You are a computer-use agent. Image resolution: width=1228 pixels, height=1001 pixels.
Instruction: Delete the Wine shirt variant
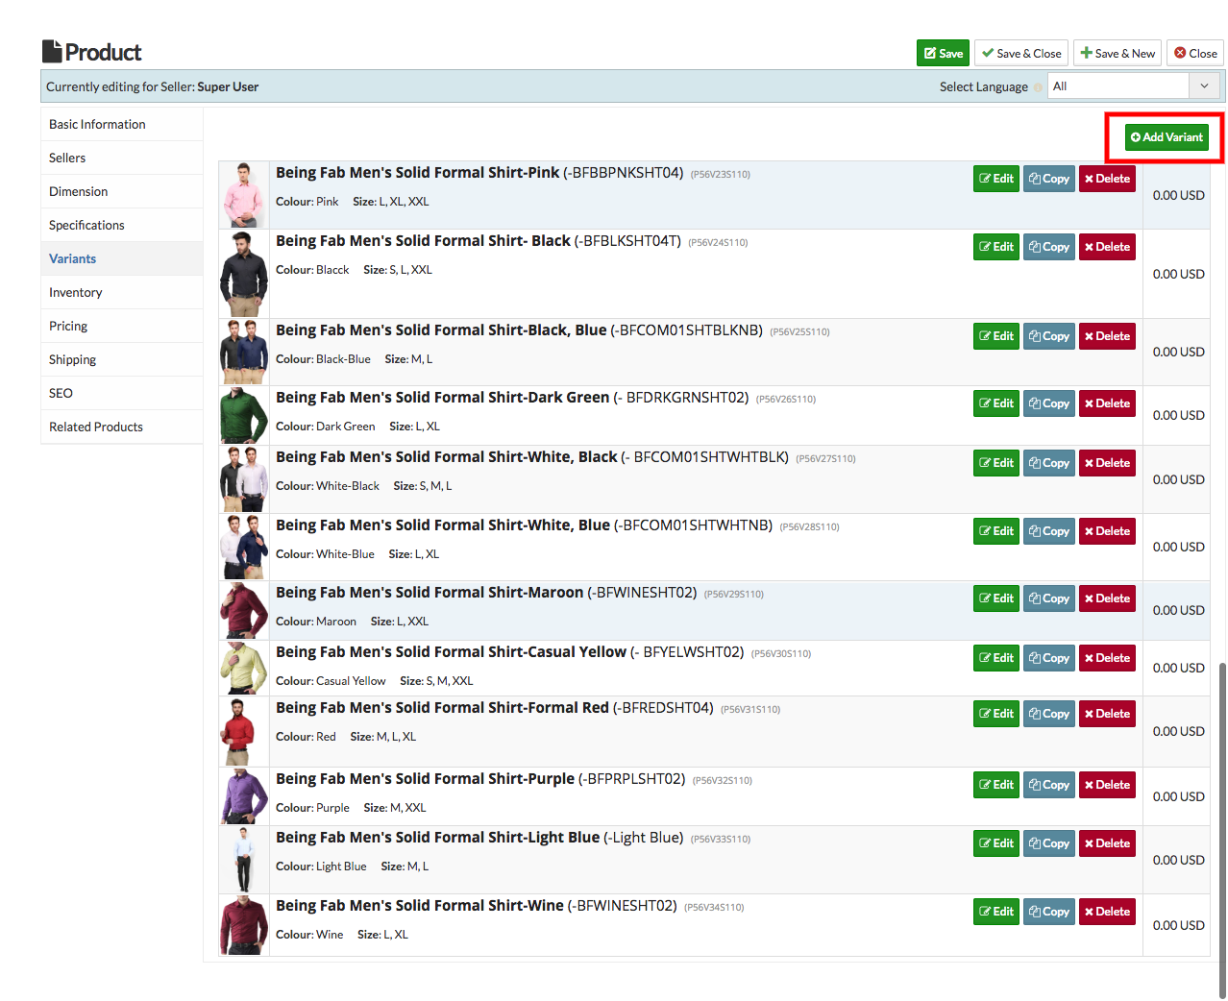tap(1107, 912)
